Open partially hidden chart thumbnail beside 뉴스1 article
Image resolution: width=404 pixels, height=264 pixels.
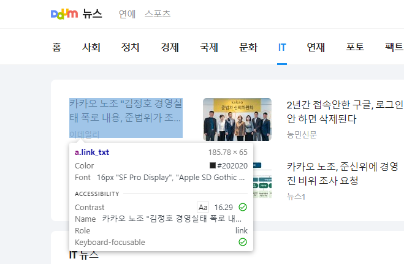click(262, 180)
